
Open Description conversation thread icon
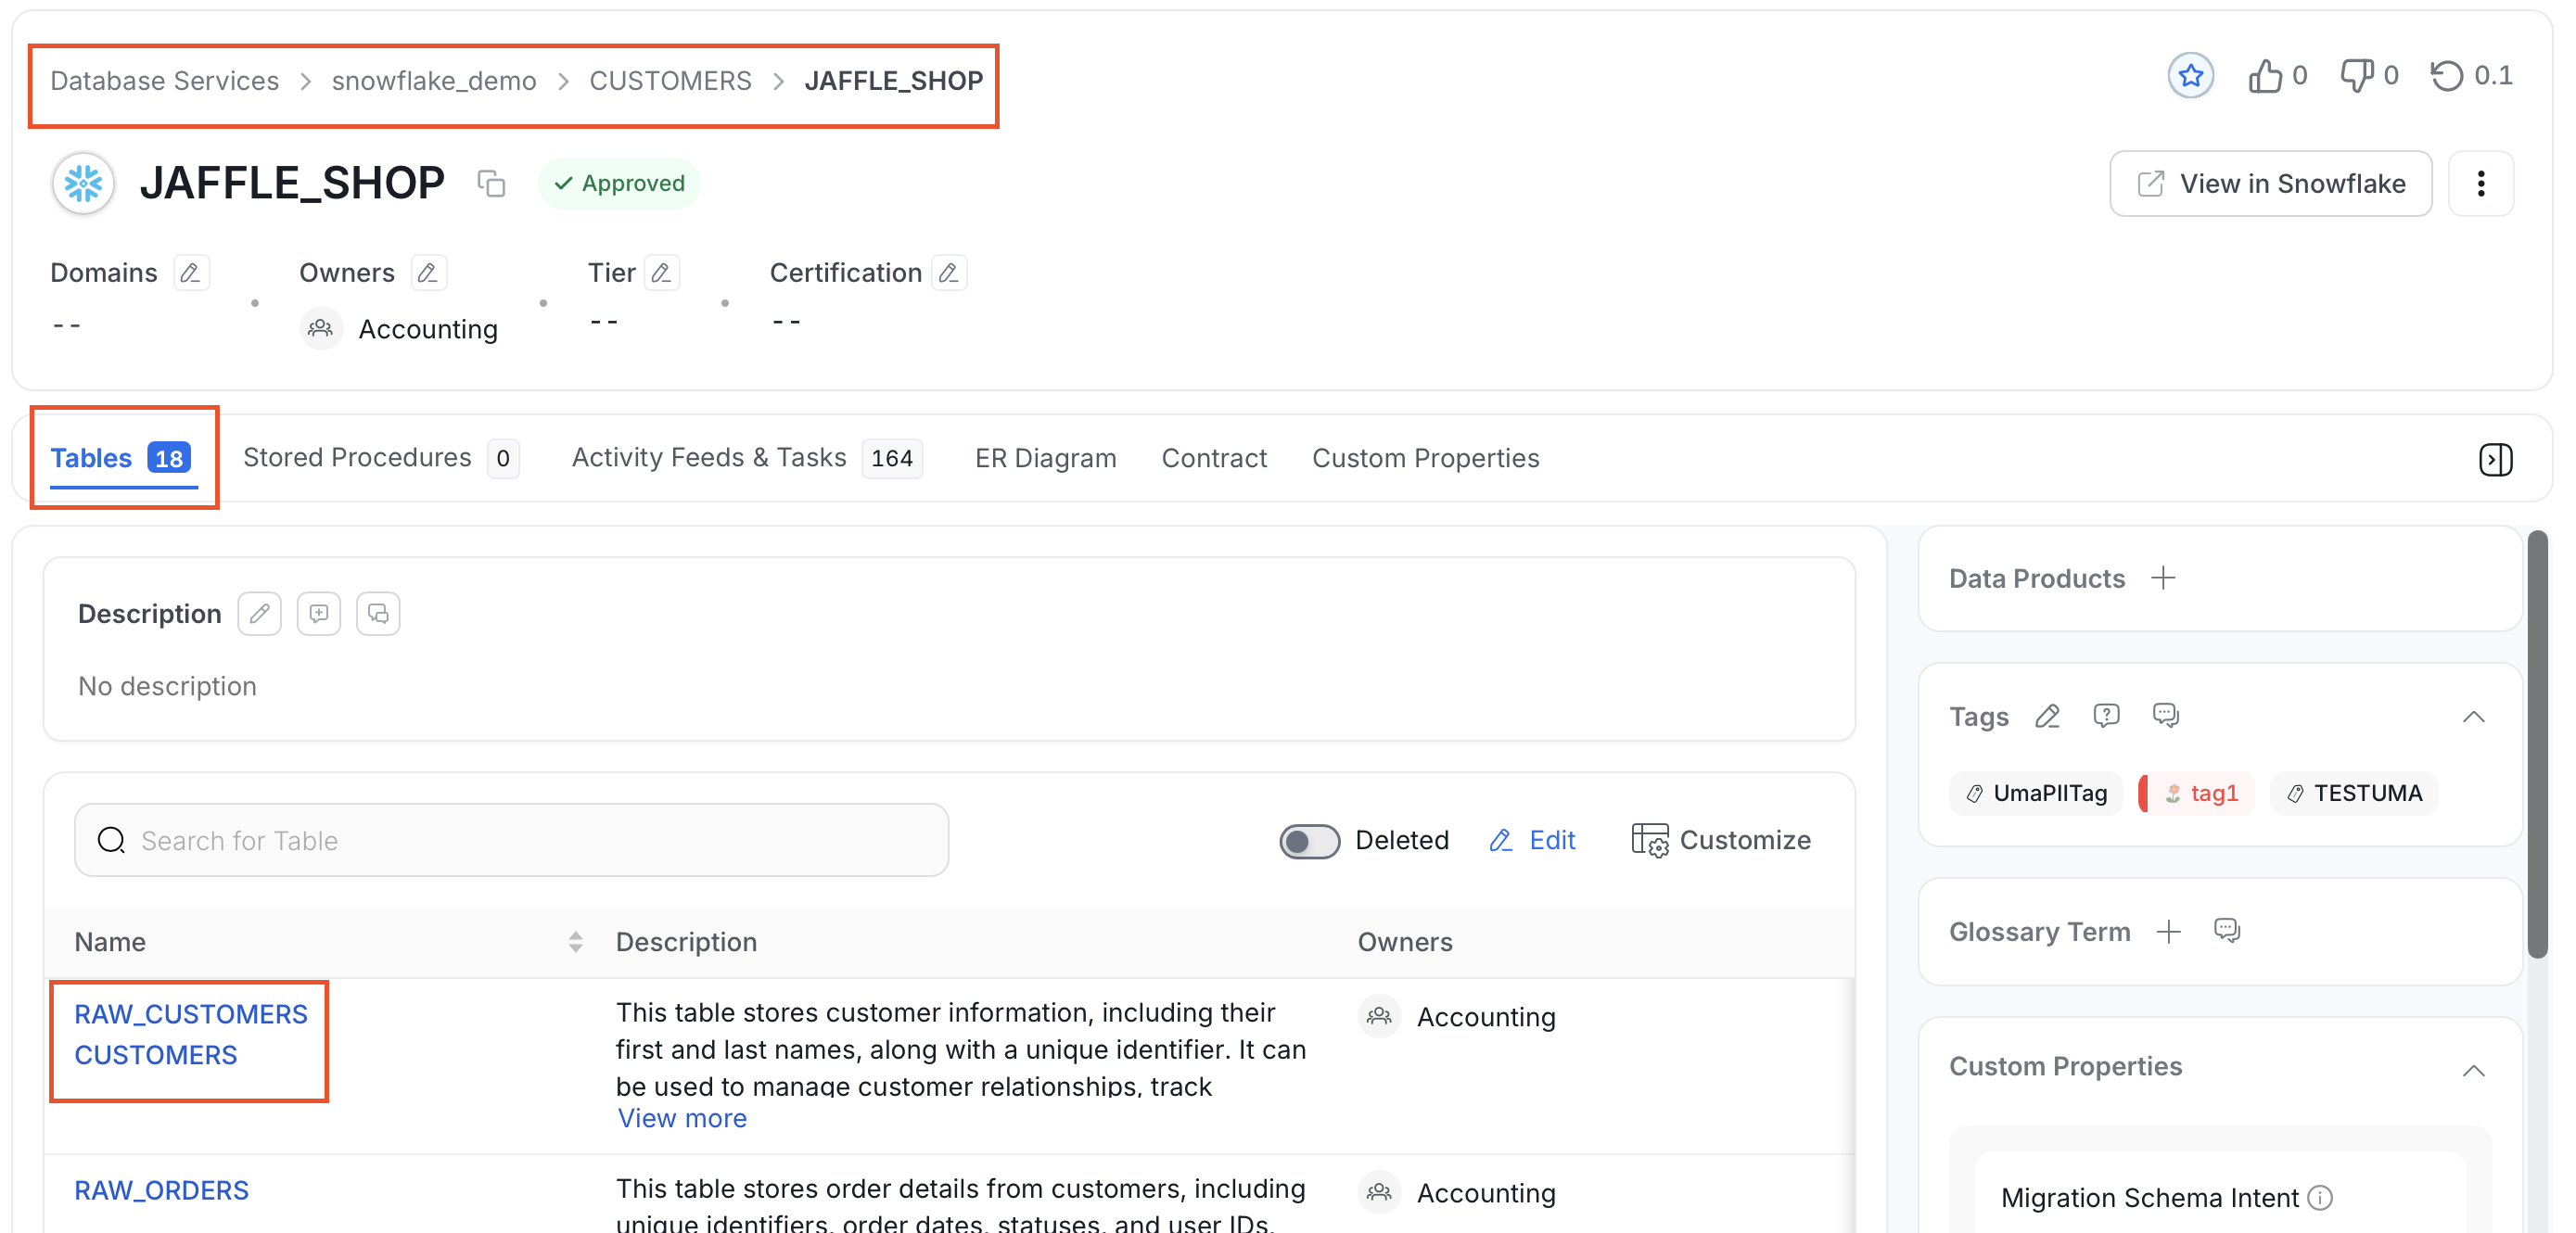tap(378, 614)
